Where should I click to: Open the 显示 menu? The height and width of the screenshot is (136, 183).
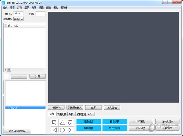[27, 8]
